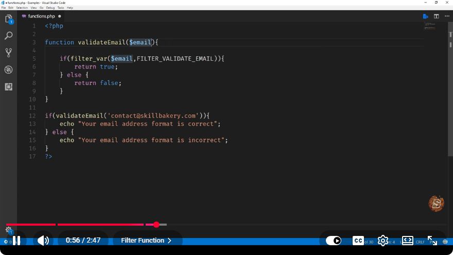Image resolution: width=453 pixels, height=255 pixels.
Task: Open the Explorer icon in activity bar
Action: pos(9,19)
